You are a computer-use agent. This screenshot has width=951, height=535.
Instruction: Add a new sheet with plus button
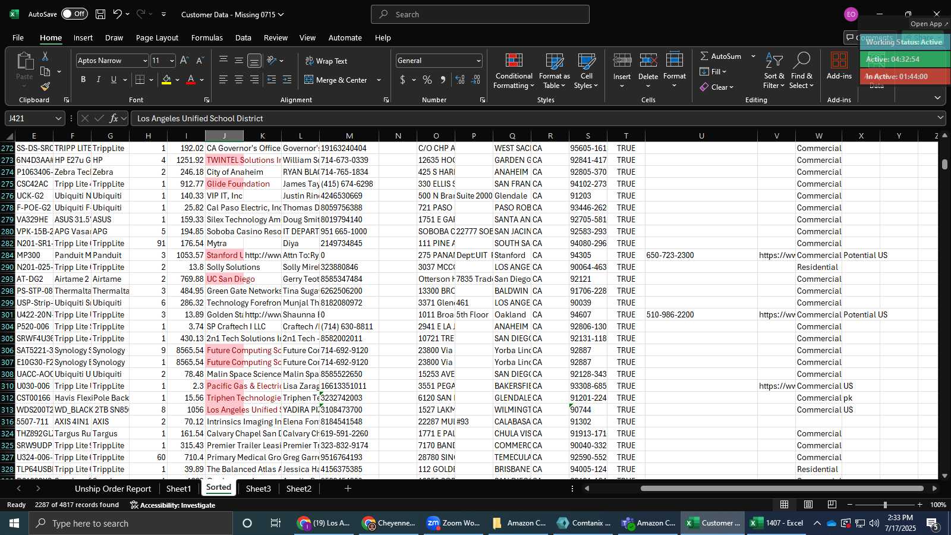tap(348, 489)
